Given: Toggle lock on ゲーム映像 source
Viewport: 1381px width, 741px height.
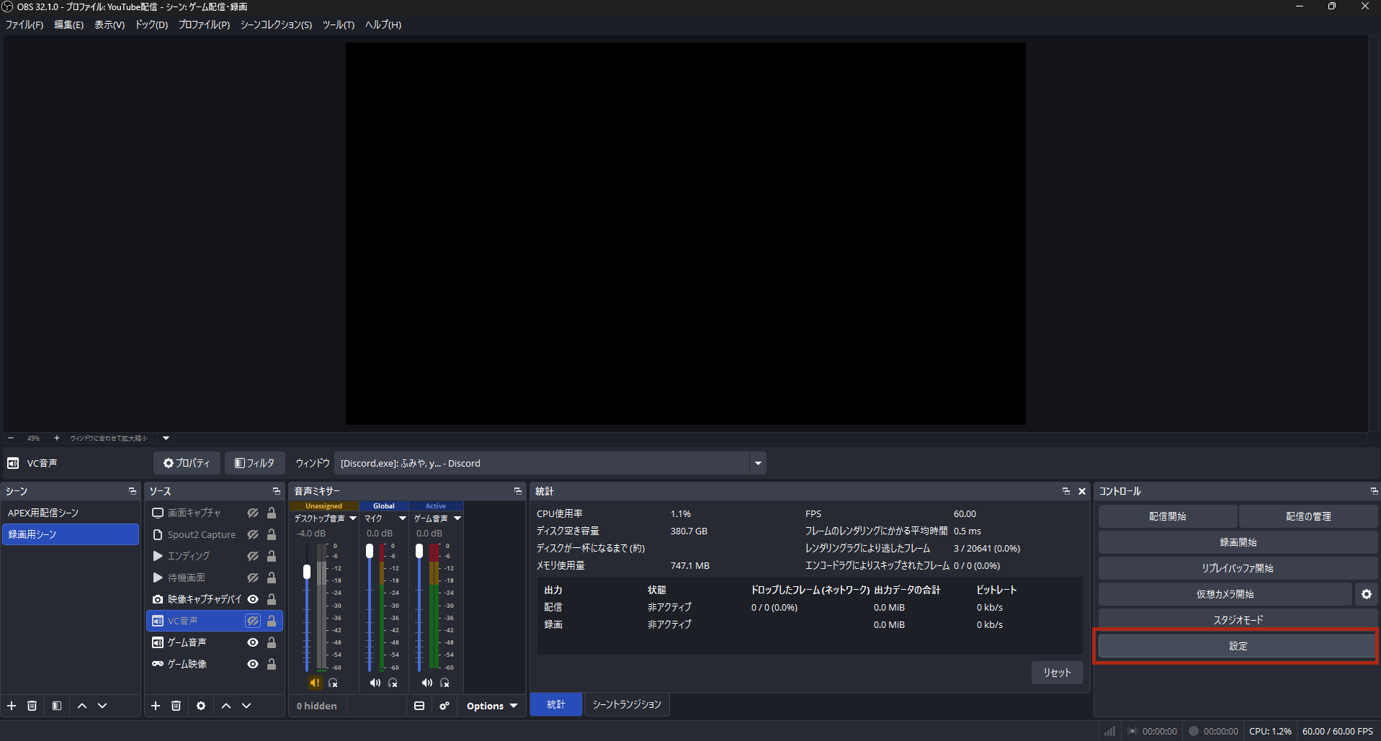Looking at the screenshot, I should click(x=272, y=664).
